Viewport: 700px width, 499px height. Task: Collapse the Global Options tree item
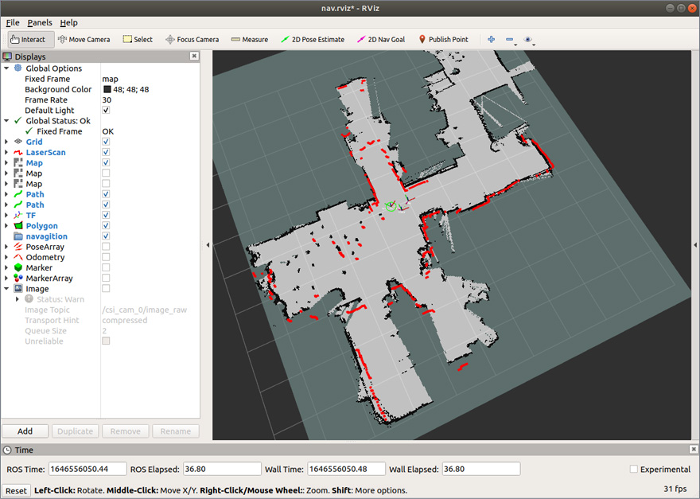click(7, 68)
